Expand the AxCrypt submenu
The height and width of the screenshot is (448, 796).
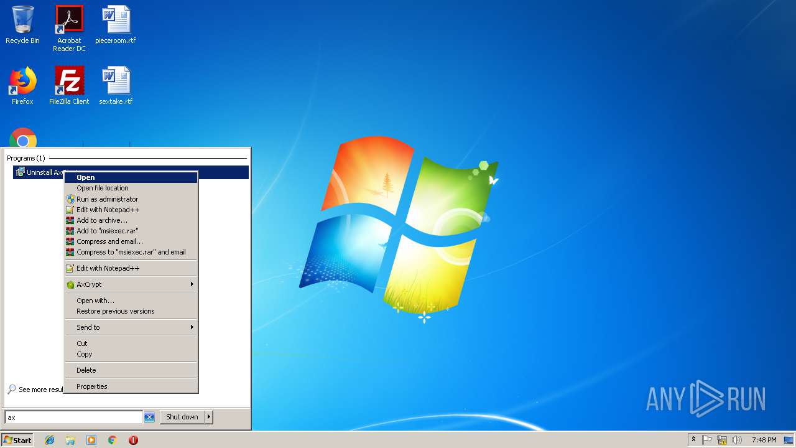(131, 284)
